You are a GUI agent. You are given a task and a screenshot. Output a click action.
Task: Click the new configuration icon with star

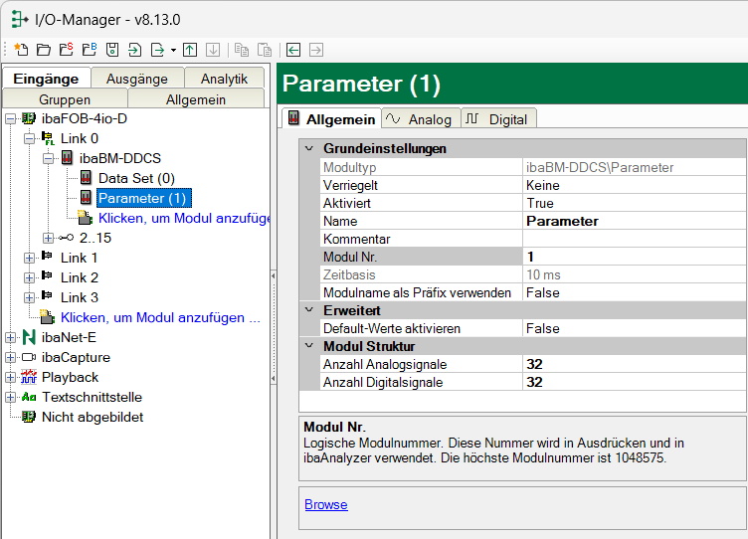[x=21, y=49]
